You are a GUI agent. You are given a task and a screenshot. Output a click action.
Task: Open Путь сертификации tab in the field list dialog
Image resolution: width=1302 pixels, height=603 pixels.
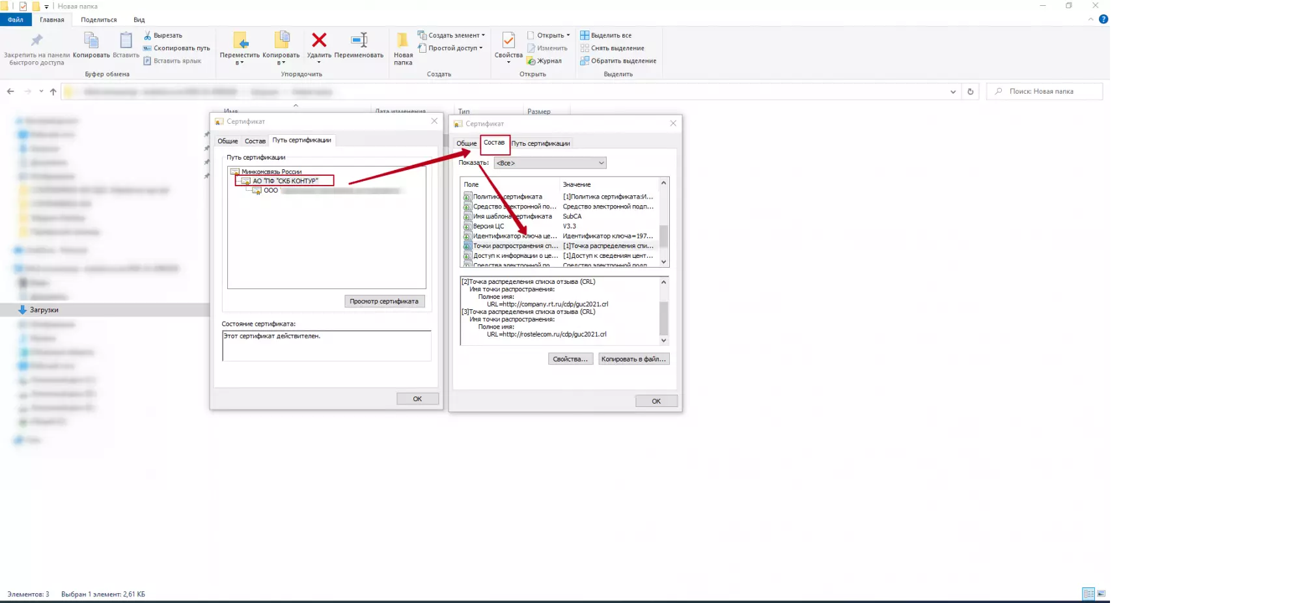click(540, 143)
